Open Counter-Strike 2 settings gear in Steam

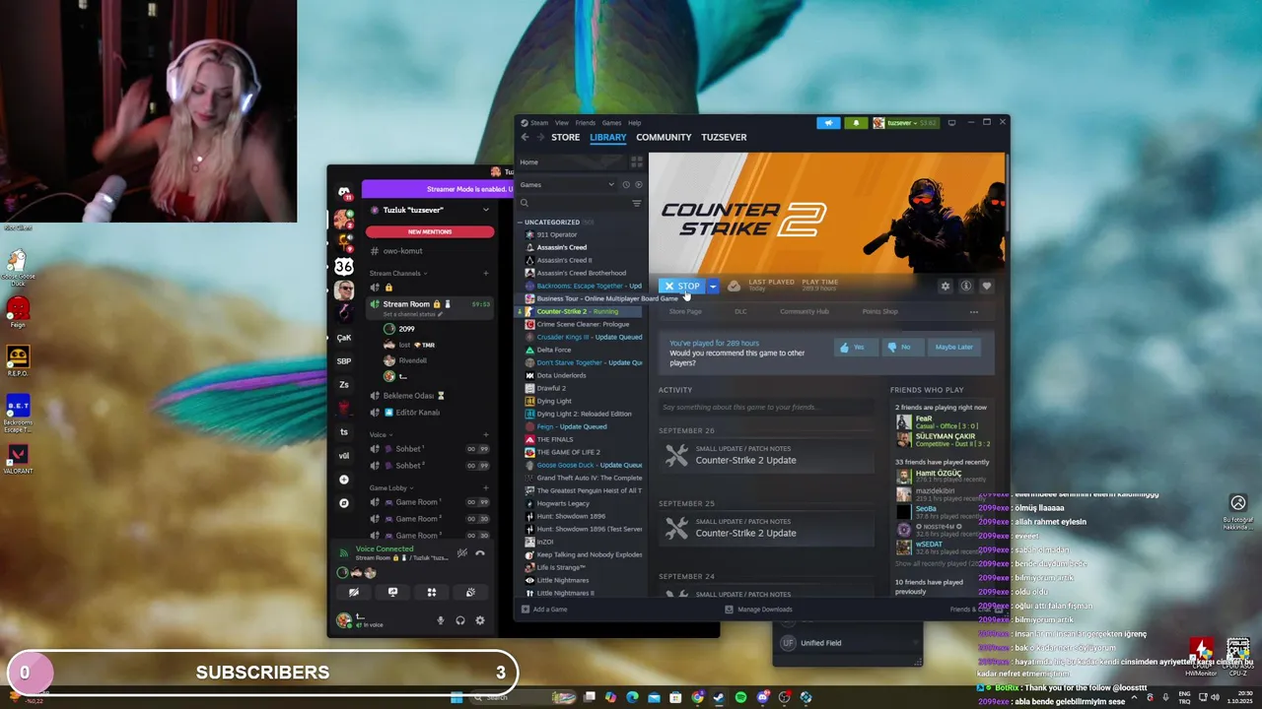(945, 287)
